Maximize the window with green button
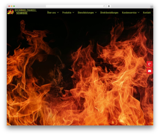Screen dimensions: 160x135 14,6
